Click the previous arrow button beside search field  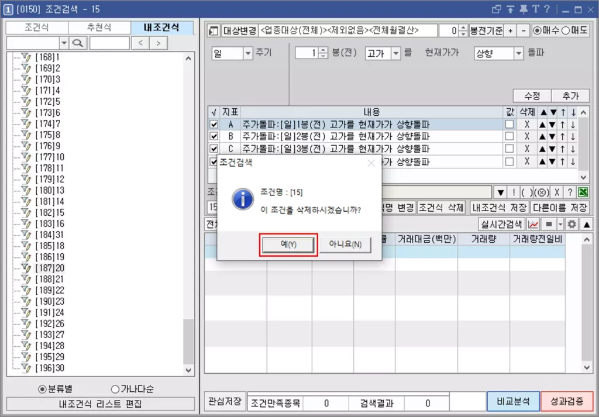click(x=140, y=43)
